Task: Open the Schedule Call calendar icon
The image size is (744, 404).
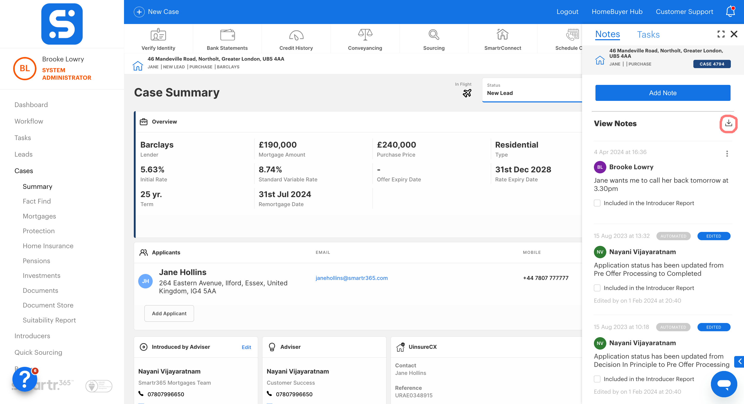Action: point(572,35)
